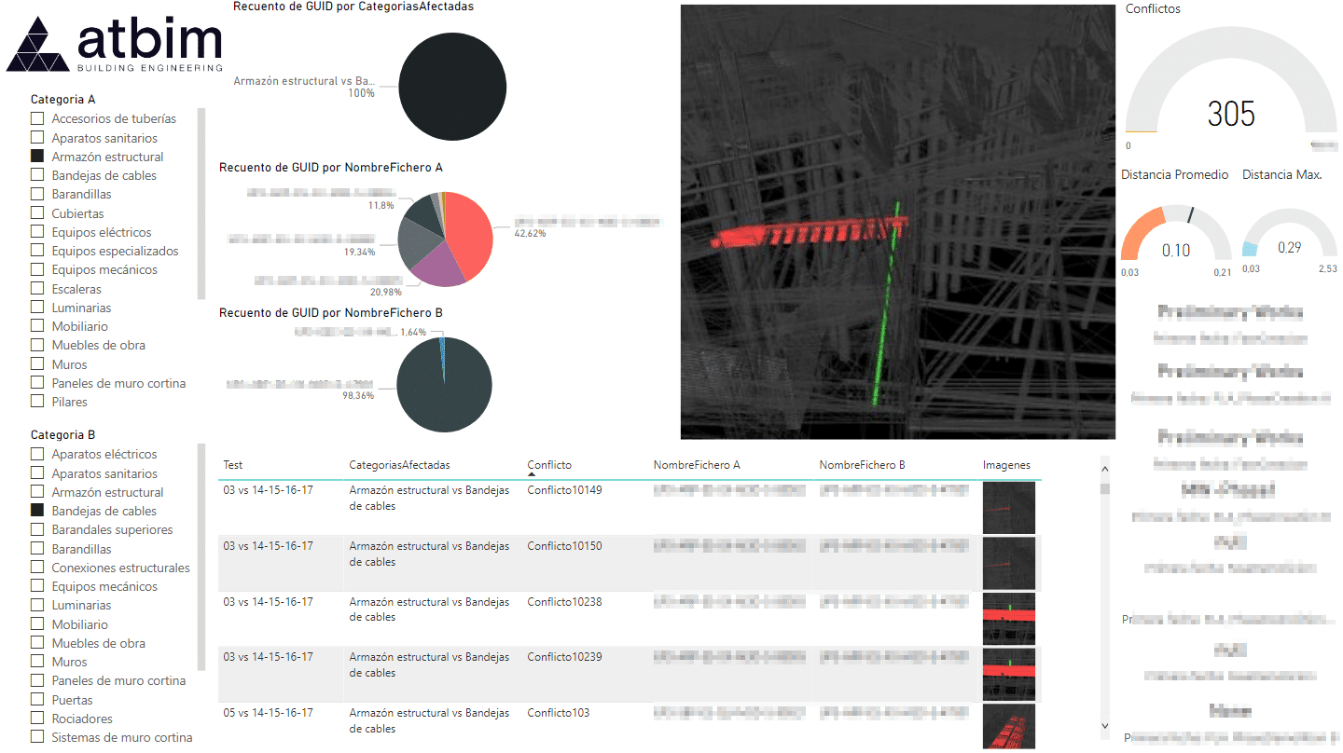
Task: Click the scroll down arrow beside the table
Action: (x=1105, y=726)
